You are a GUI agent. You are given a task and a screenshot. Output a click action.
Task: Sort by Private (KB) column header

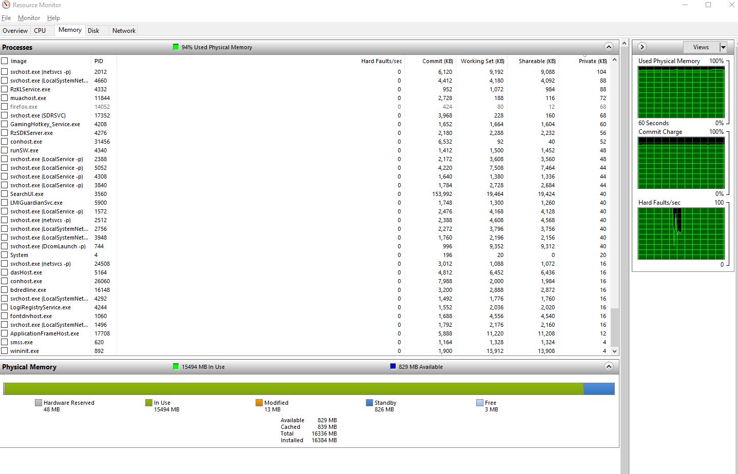pos(593,61)
